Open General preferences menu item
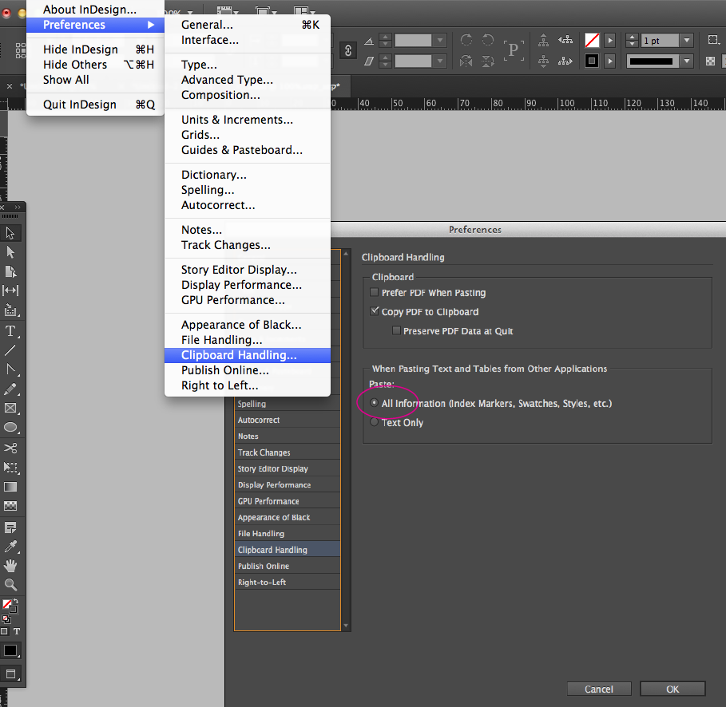The height and width of the screenshot is (707, 726). pos(248,25)
